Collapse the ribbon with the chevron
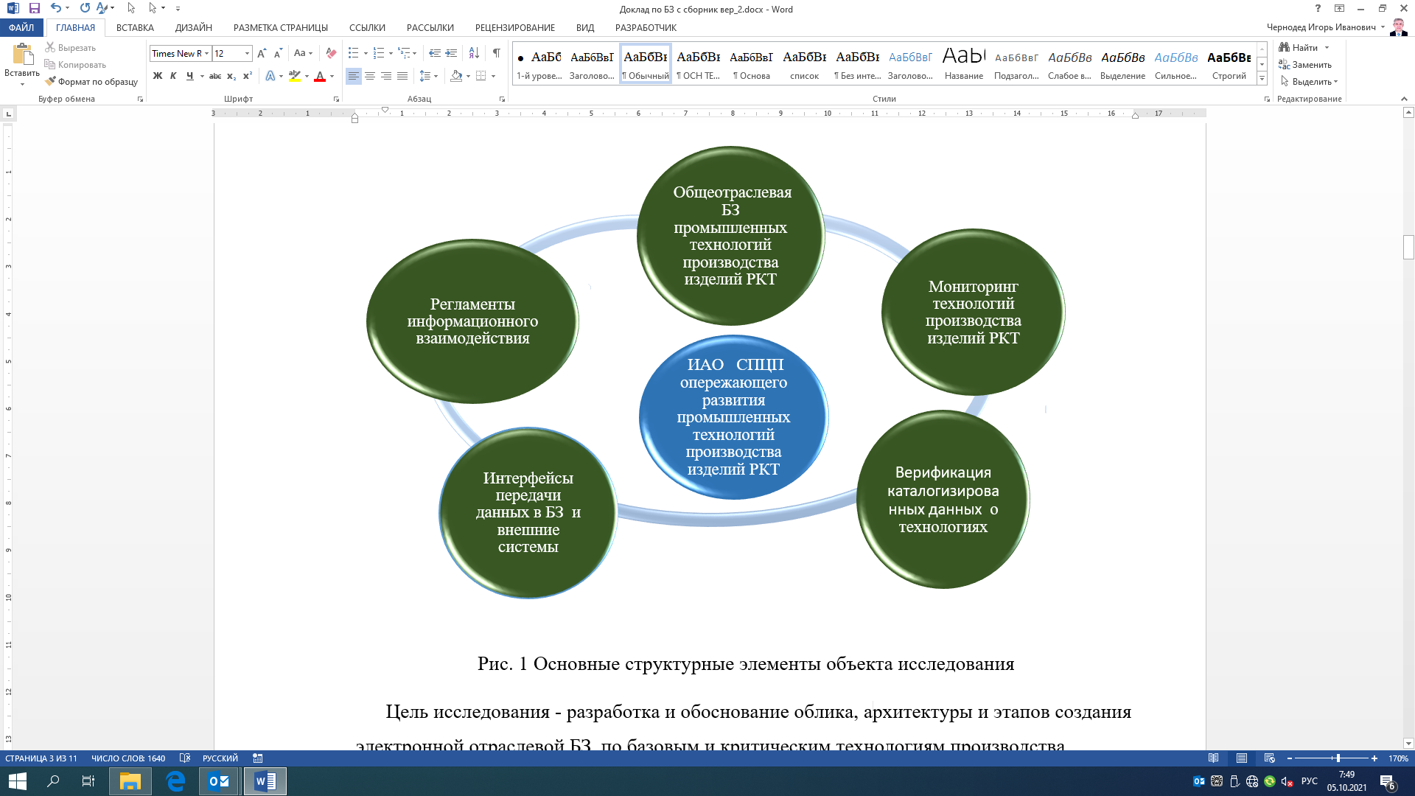Viewport: 1415px width, 796px height. point(1404,99)
